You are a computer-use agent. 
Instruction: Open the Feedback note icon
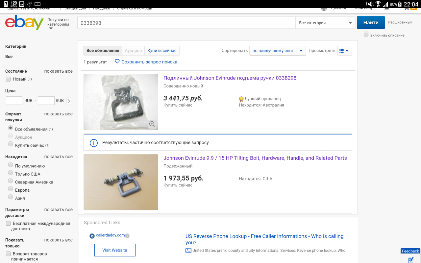[x=410, y=260]
